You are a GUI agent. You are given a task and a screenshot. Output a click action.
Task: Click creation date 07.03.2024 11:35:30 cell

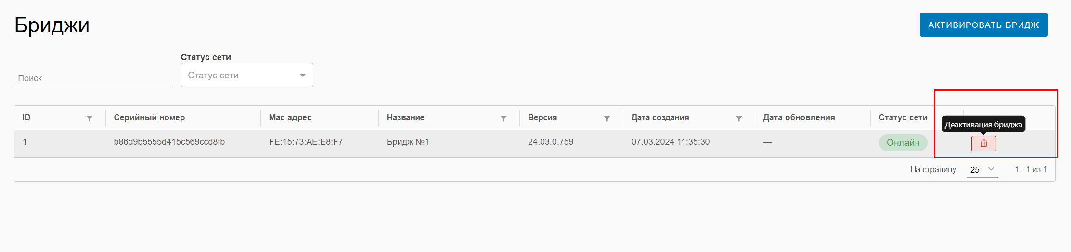[x=671, y=142]
